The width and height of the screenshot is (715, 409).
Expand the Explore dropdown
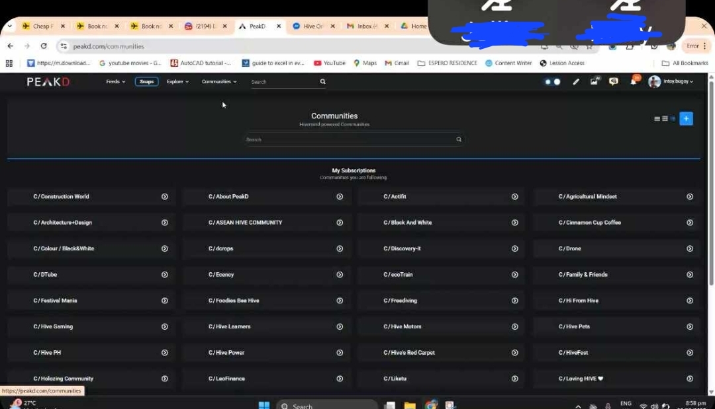(178, 81)
